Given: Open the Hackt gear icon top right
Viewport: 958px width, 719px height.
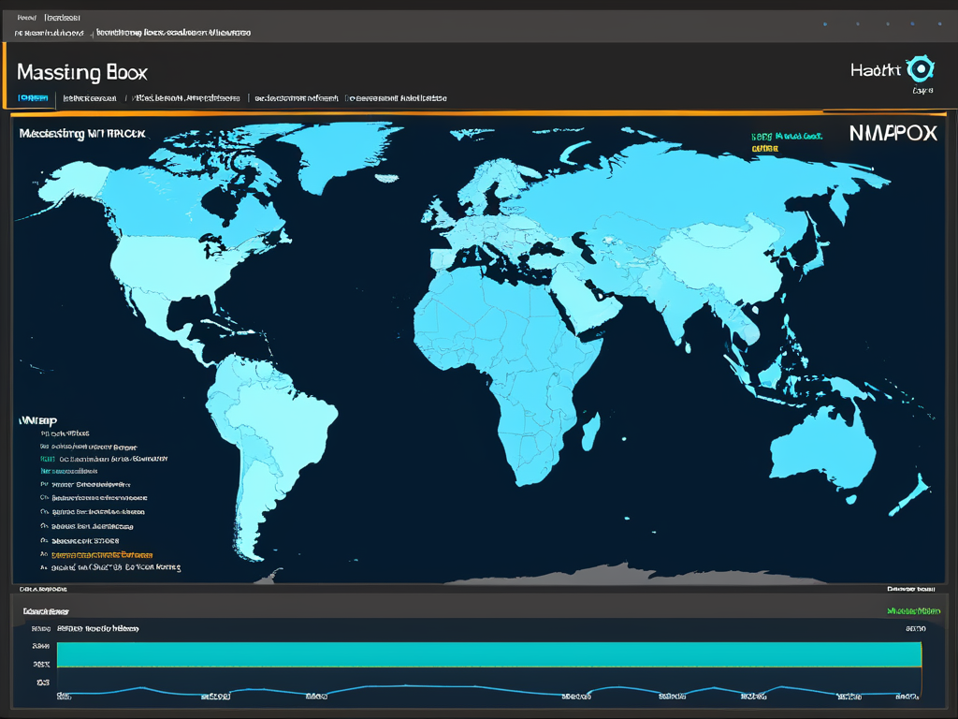Looking at the screenshot, I should pyautogui.click(x=920, y=69).
